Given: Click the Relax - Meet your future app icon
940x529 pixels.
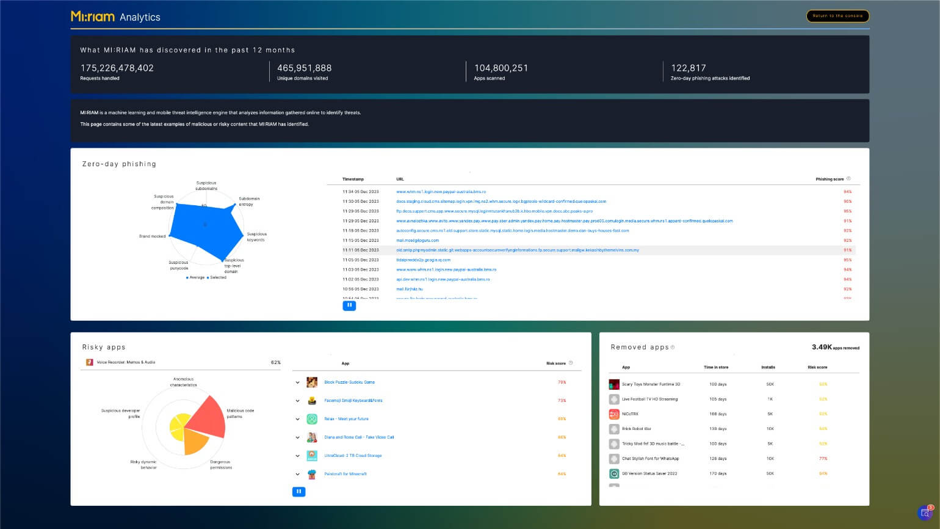Looking at the screenshot, I should [312, 419].
